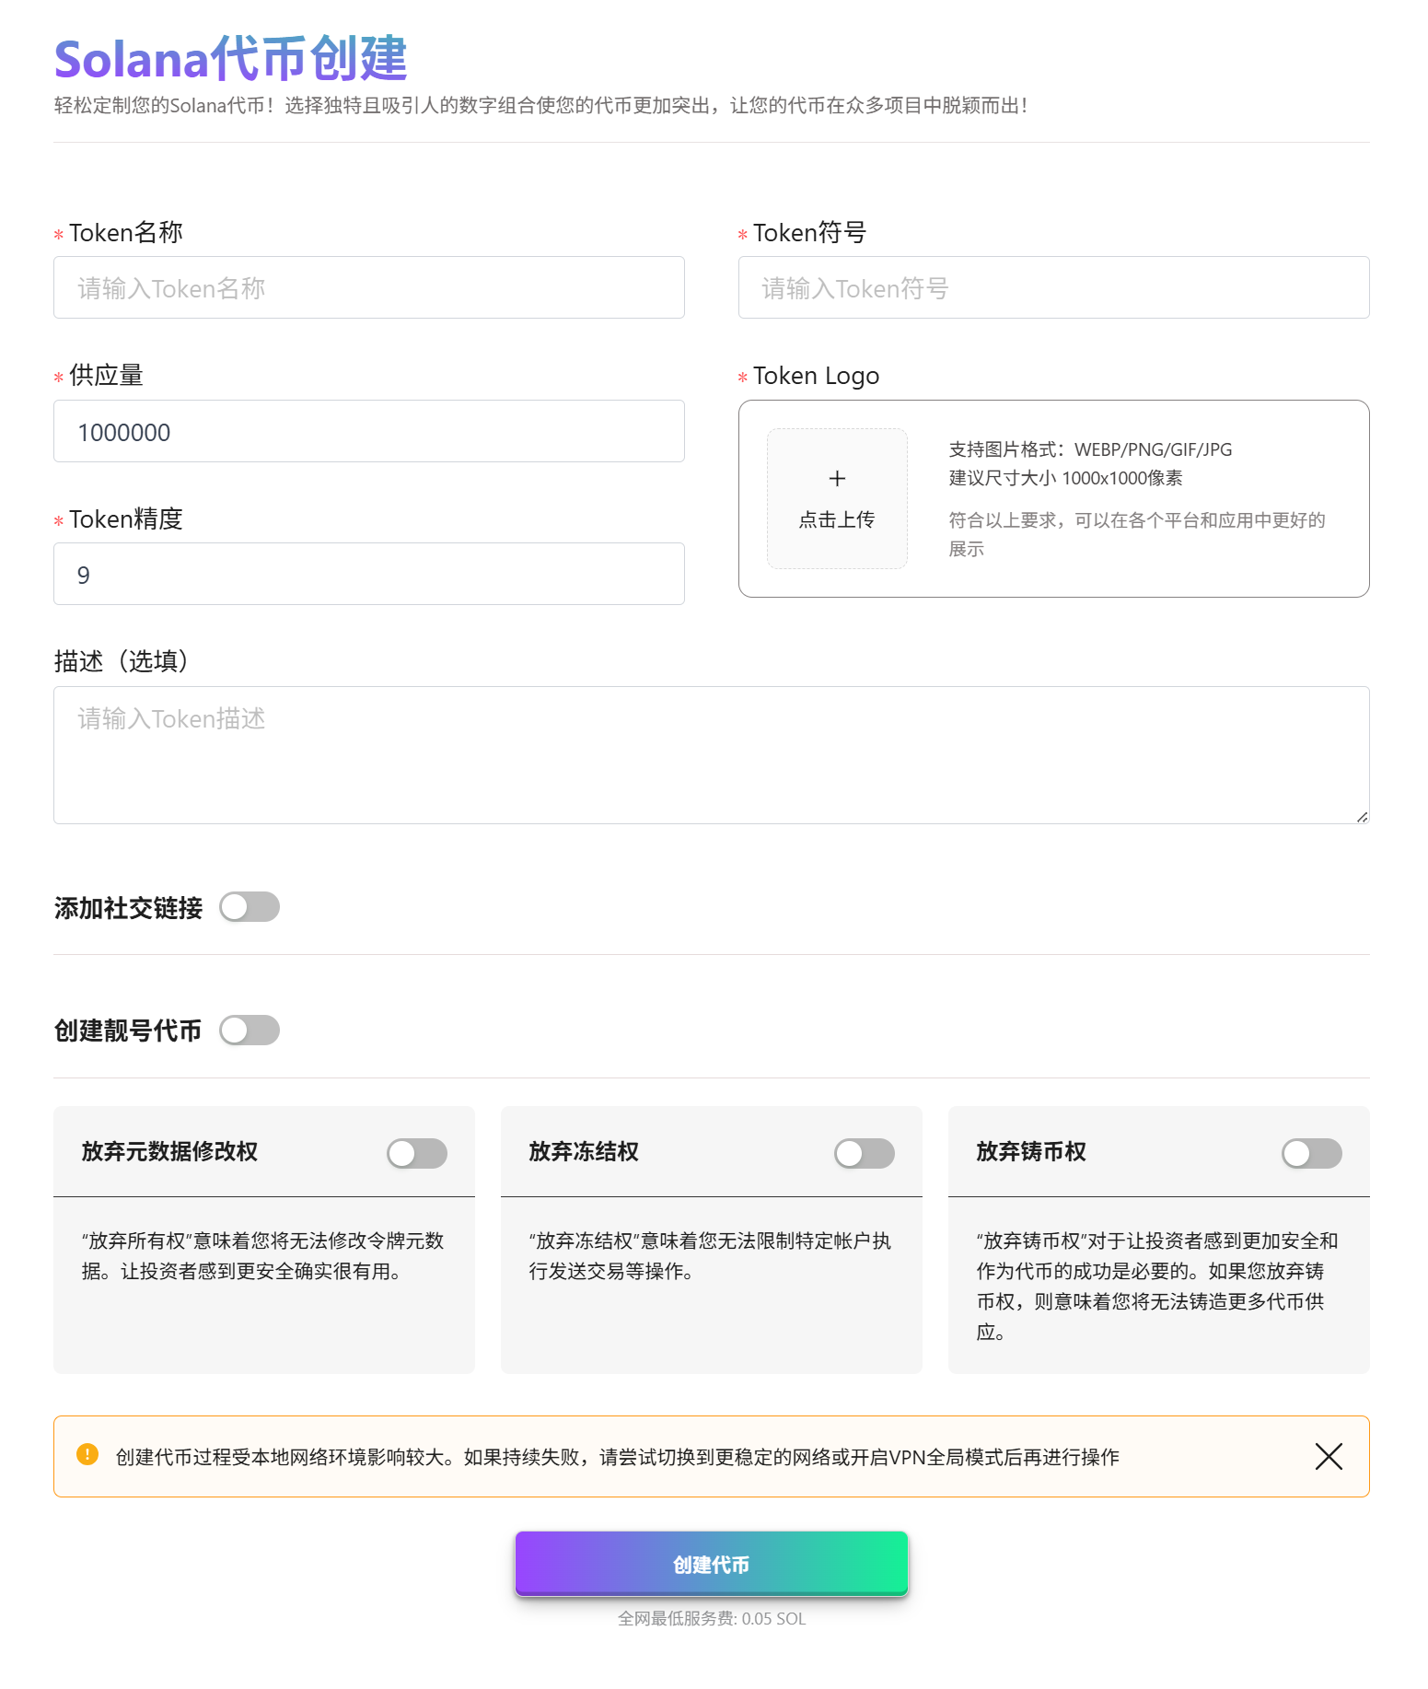The width and height of the screenshot is (1428, 1689).
Task: Click the 建议尺寸大小 1000x1000像素 text
Action: coord(1065,478)
